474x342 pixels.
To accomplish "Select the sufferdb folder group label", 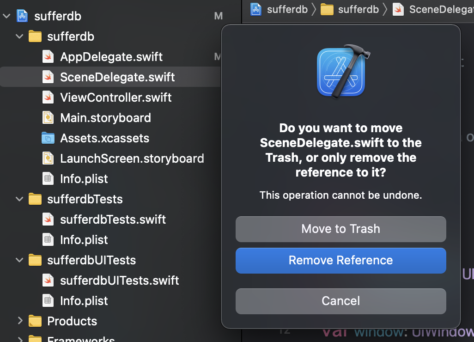I will click(x=71, y=37).
